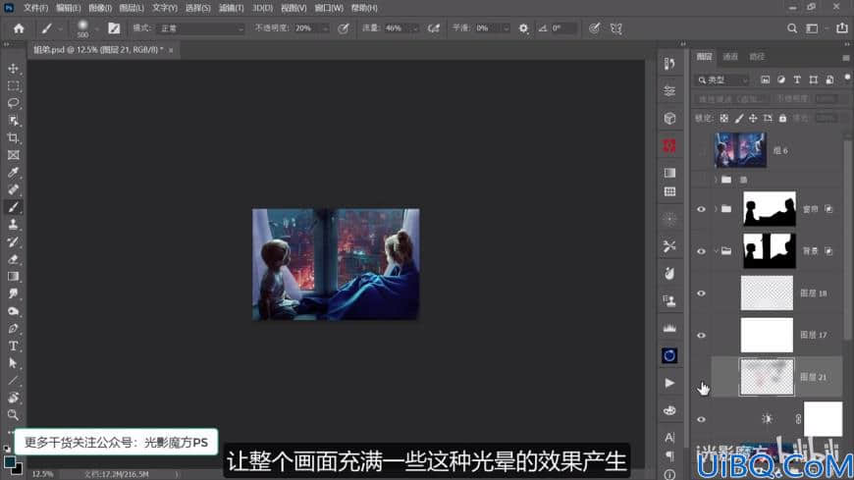Screen dimensions: 854x480
Task: Select the Clone Stamp tool
Action: [13, 225]
